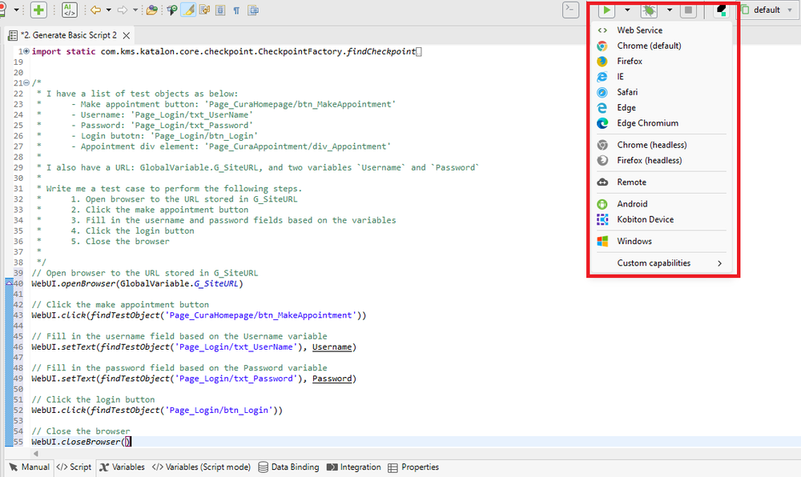Open the default execution profile dropdown
Screen dimensions: 801x477
click(767, 10)
